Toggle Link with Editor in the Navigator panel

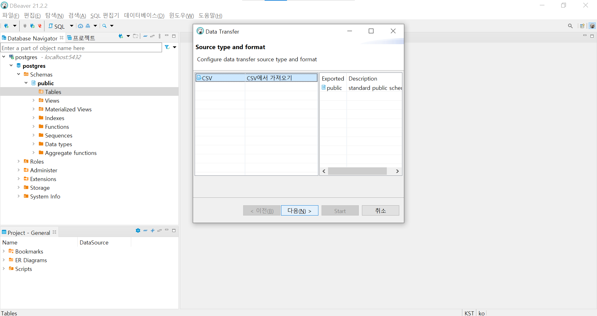point(152,36)
